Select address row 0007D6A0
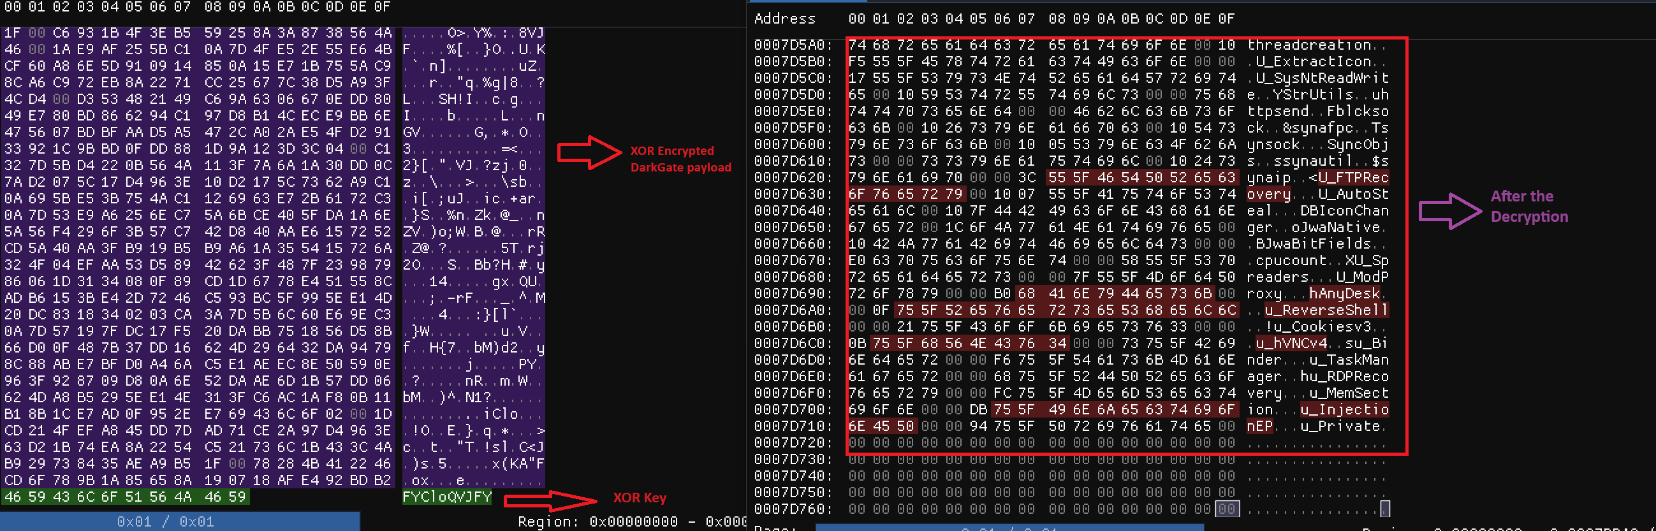Viewport: 1656px width, 531px height. click(x=793, y=310)
